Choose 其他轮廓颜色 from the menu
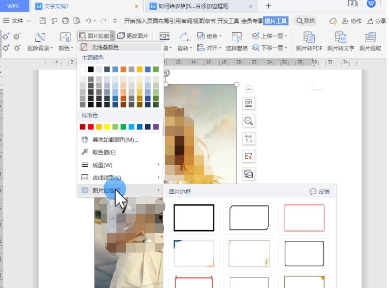 click(115, 139)
